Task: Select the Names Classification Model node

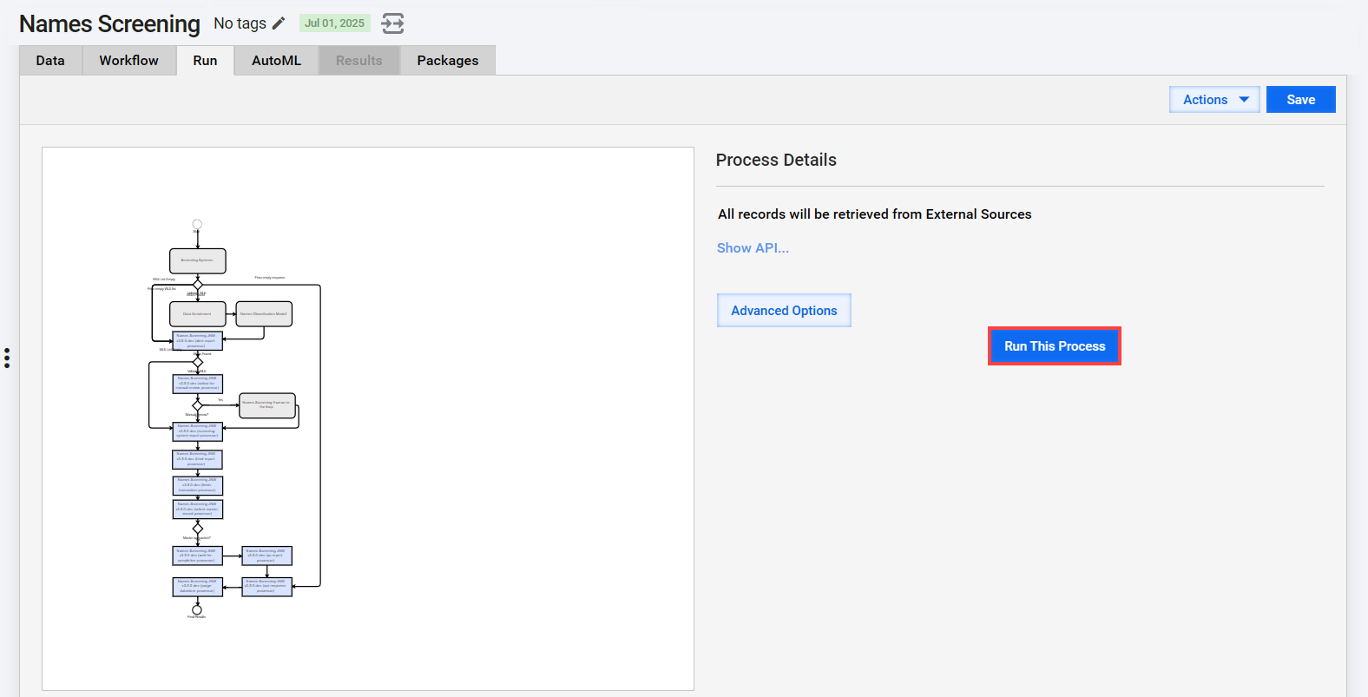Action: coord(264,314)
